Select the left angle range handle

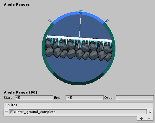(x=50, y=21)
